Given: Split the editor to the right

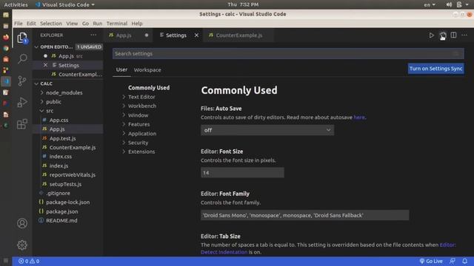Looking at the screenshot, I should 453,35.
